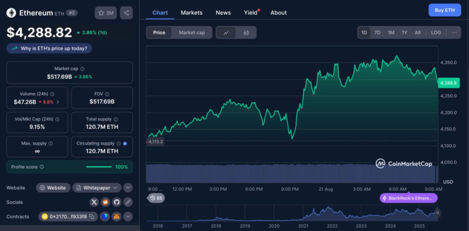Viewport: 469px width, 231px height.
Task: Toggle chart to Market cap
Action: point(191,32)
